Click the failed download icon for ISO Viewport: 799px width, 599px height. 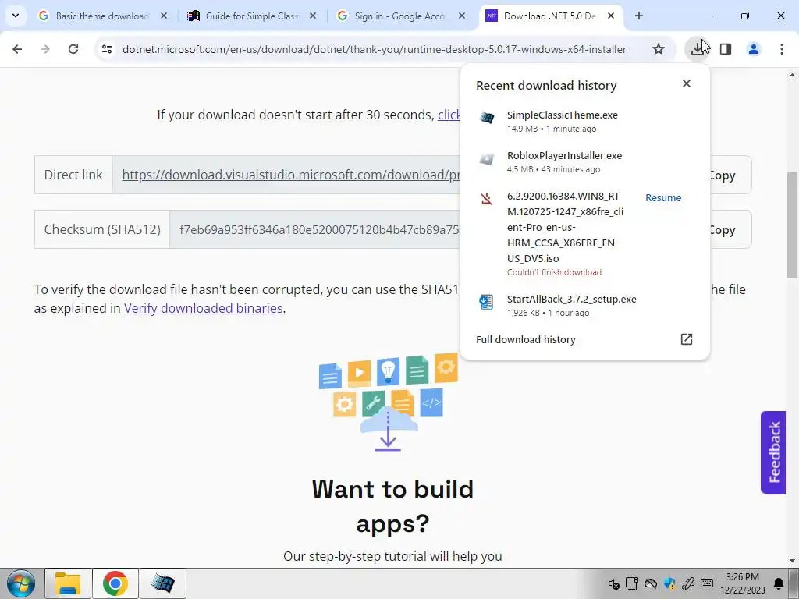pyautogui.click(x=487, y=199)
